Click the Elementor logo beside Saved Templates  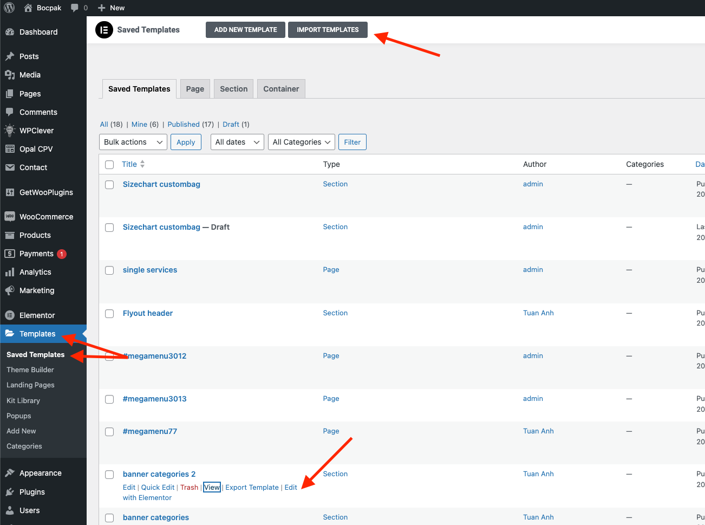click(104, 30)
